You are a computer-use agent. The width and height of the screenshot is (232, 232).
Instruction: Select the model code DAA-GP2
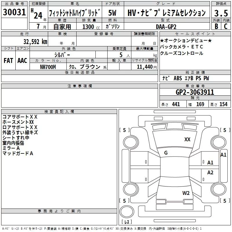pos(166,27)
